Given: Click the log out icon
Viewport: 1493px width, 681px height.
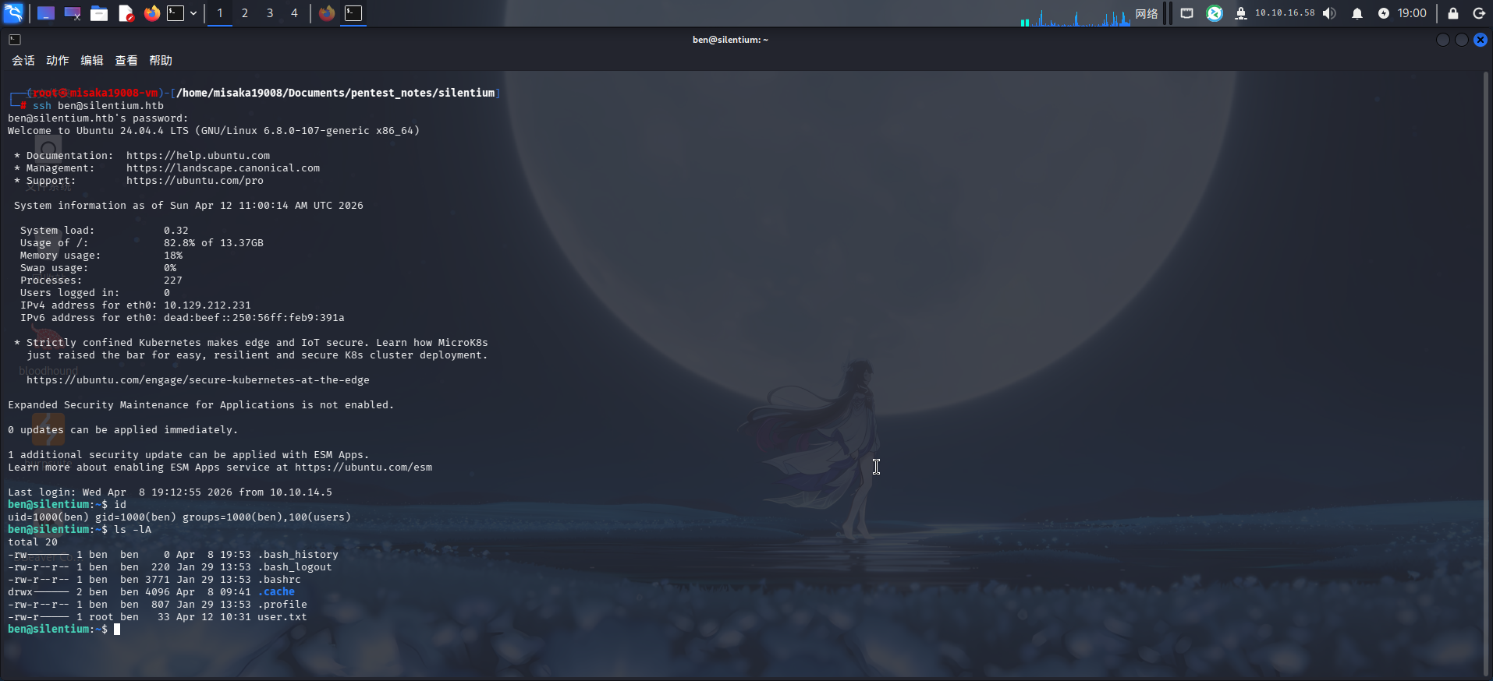Looking at the screenshot, I should (x=1479, y=13).
